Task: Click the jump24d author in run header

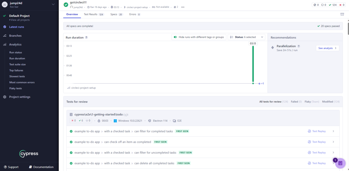Action: [x=77, y=7]
